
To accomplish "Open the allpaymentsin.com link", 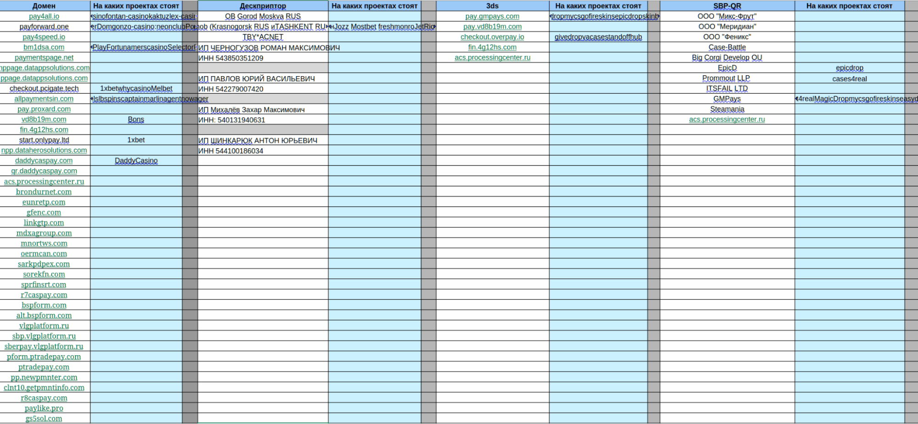I will pos(44,99).
